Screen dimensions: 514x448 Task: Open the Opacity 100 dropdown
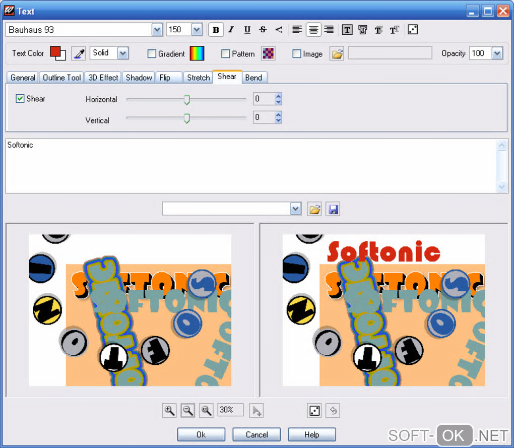point(497,53)
